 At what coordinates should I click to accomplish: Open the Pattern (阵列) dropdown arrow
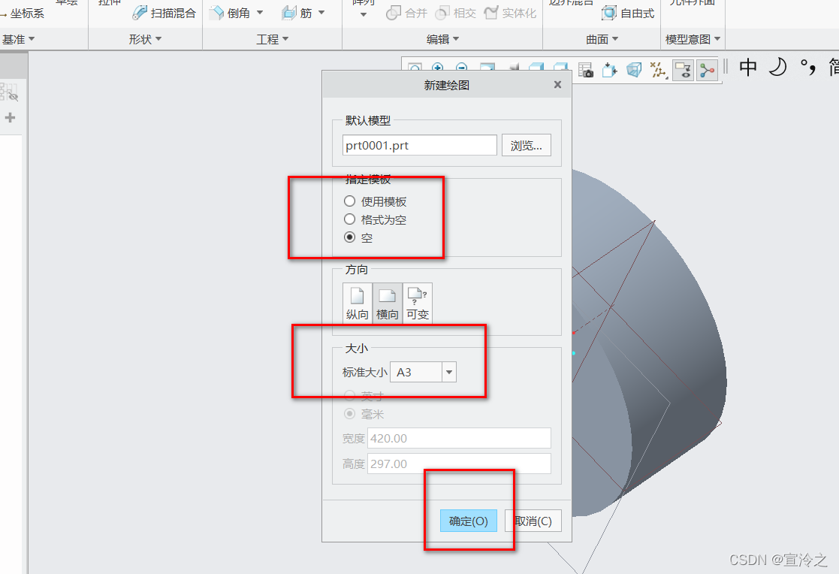coord(364,14)
